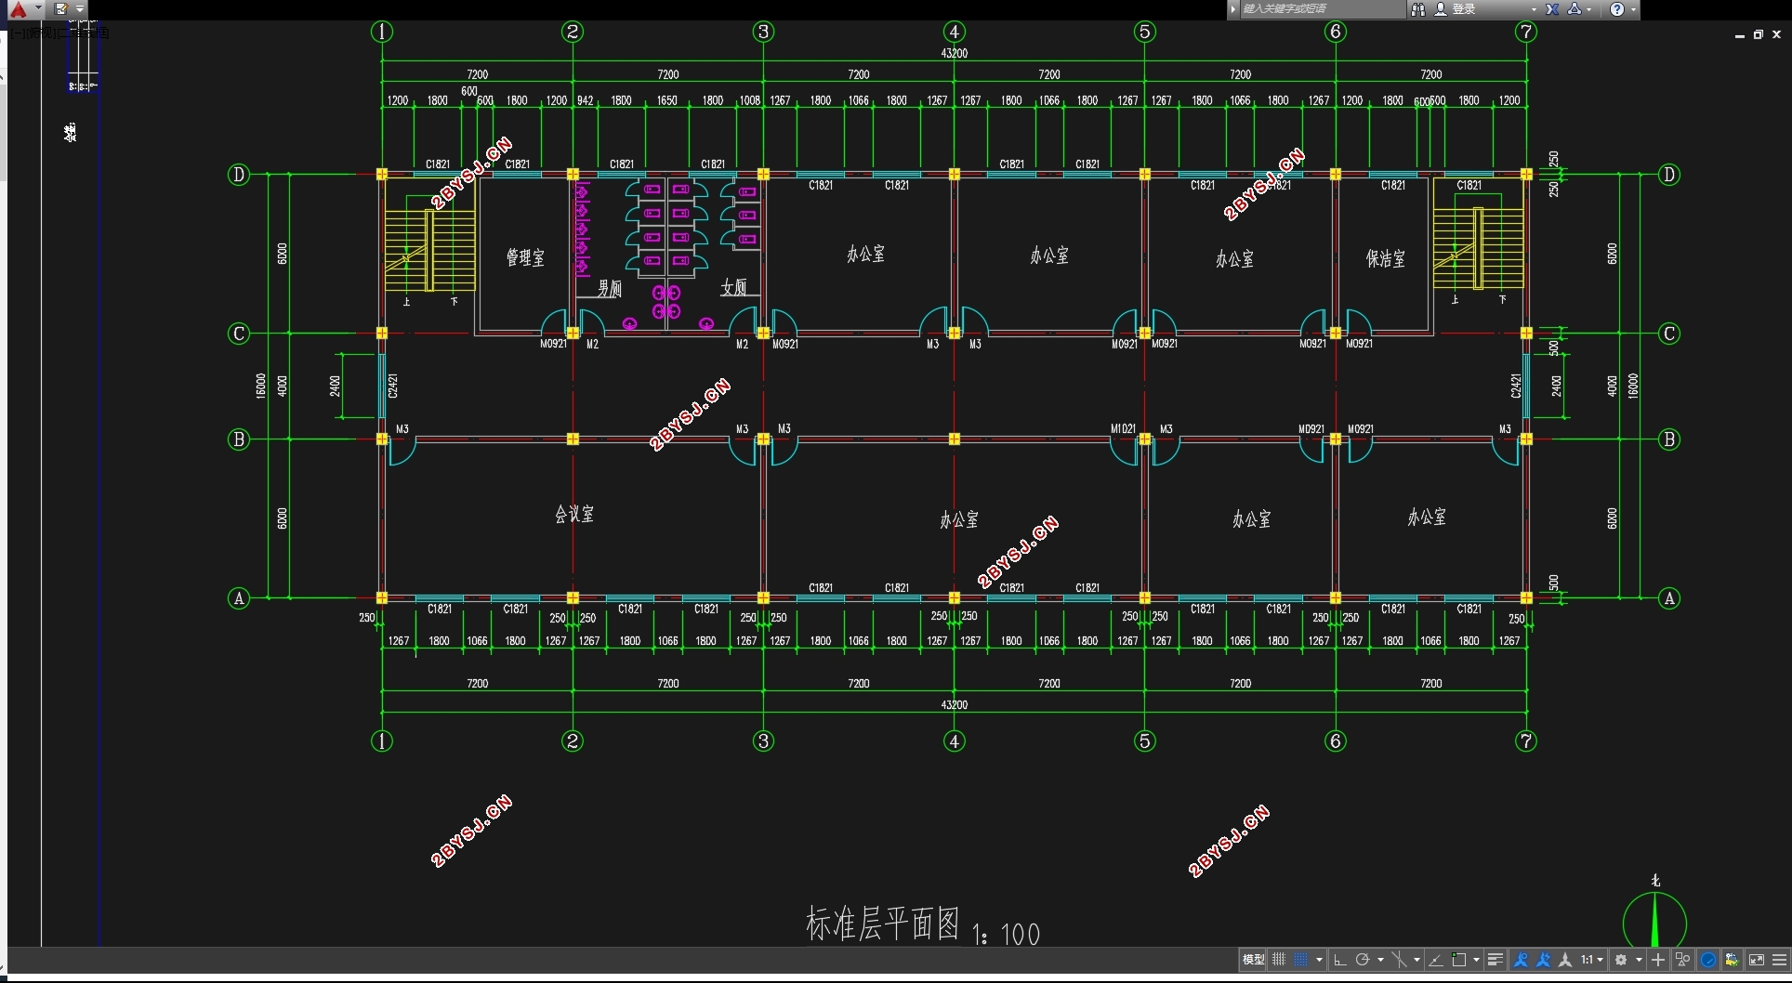Click the Save As icon in quick access toolbar

click(x=61, y=8)
